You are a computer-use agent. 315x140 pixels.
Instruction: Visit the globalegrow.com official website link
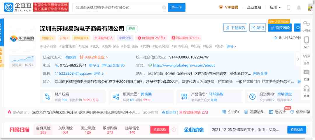pos(184,65)
